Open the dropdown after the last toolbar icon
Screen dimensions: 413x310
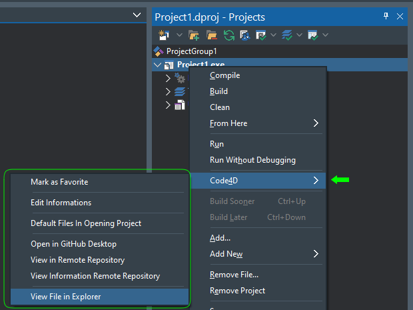[x=325, y=35]
